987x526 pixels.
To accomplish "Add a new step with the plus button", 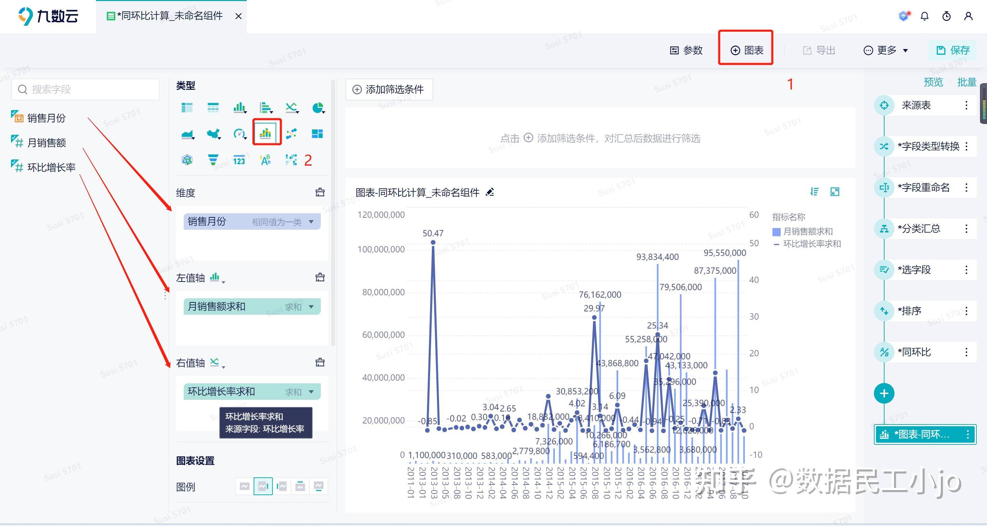I will pyautogui.click(x=884, y=393).
